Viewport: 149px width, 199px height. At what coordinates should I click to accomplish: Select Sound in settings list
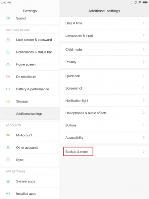30,20
